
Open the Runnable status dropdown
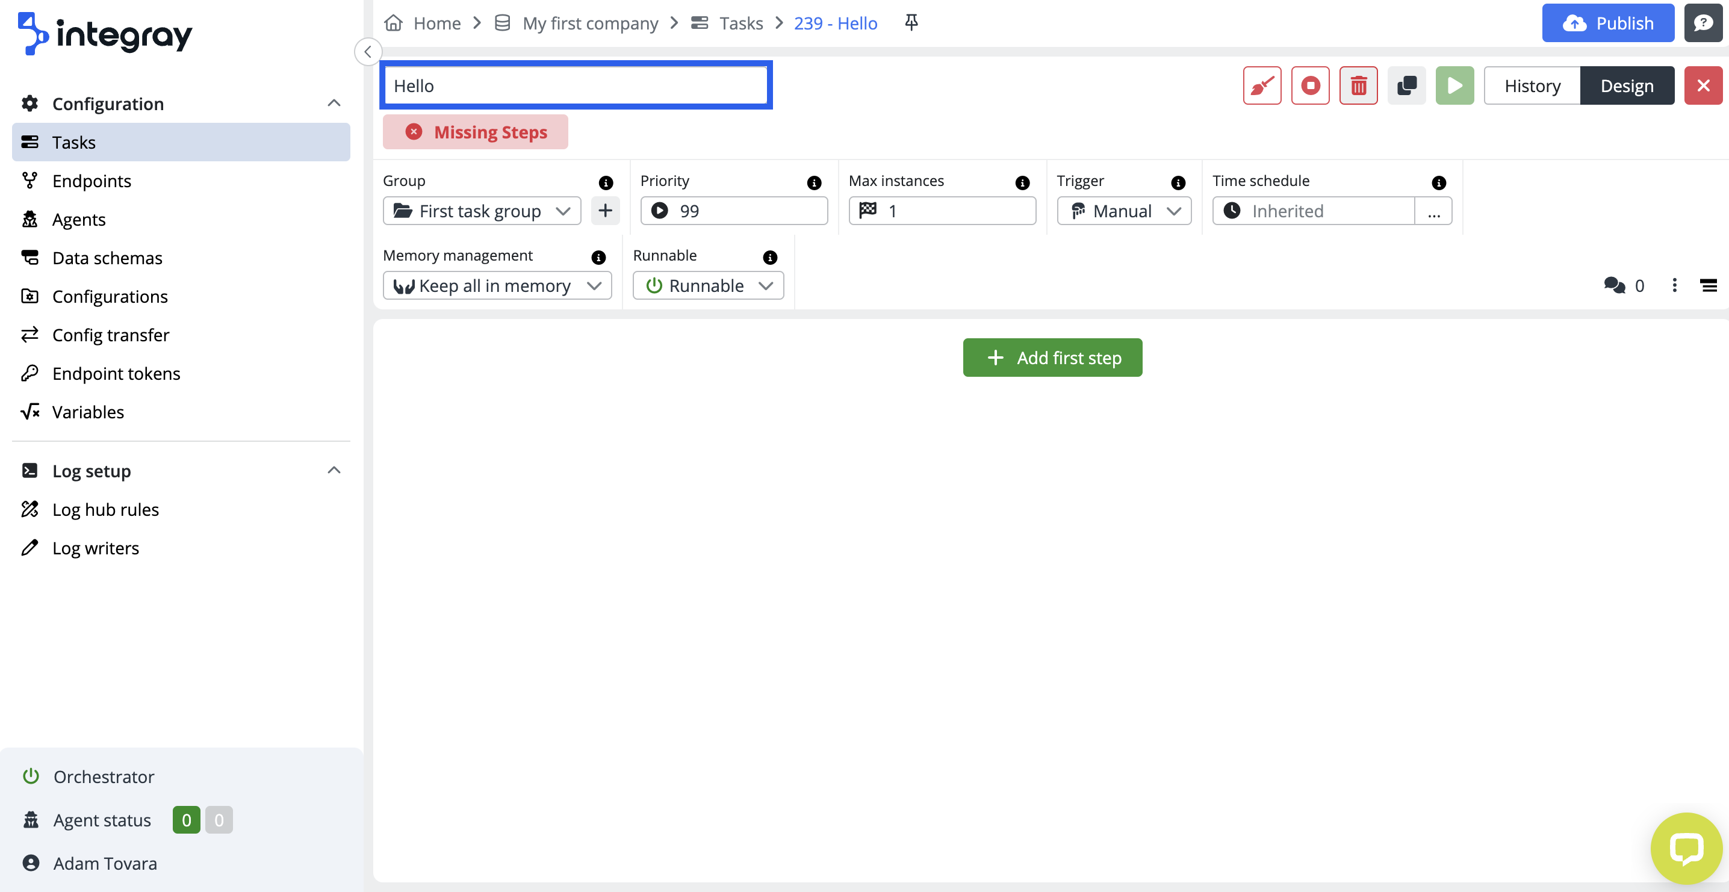[708, 286]
